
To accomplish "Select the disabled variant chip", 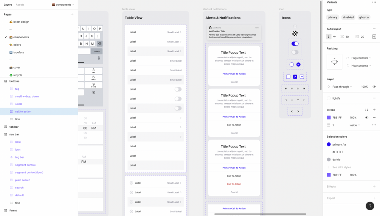I will point(348,17).
